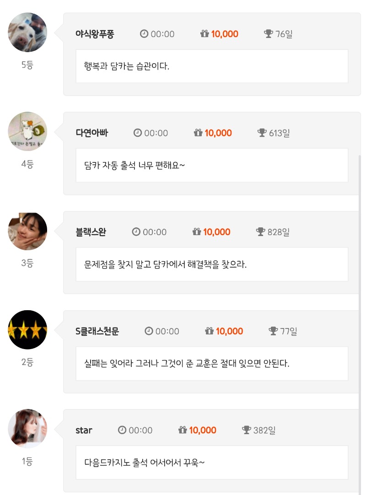
Task: Click the trophy icon next to 828일
Action: coord(261,232)
